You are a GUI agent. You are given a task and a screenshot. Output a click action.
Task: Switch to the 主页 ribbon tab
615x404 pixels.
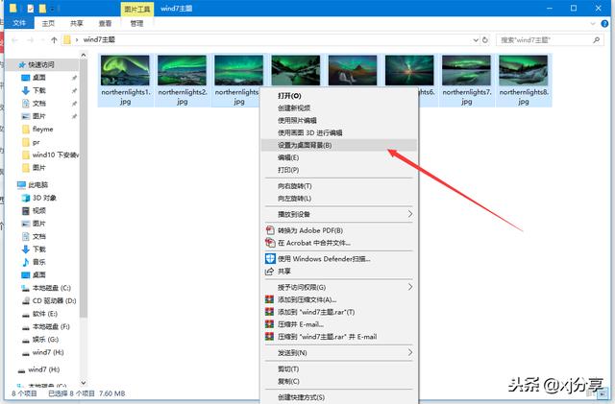[48, 24]
